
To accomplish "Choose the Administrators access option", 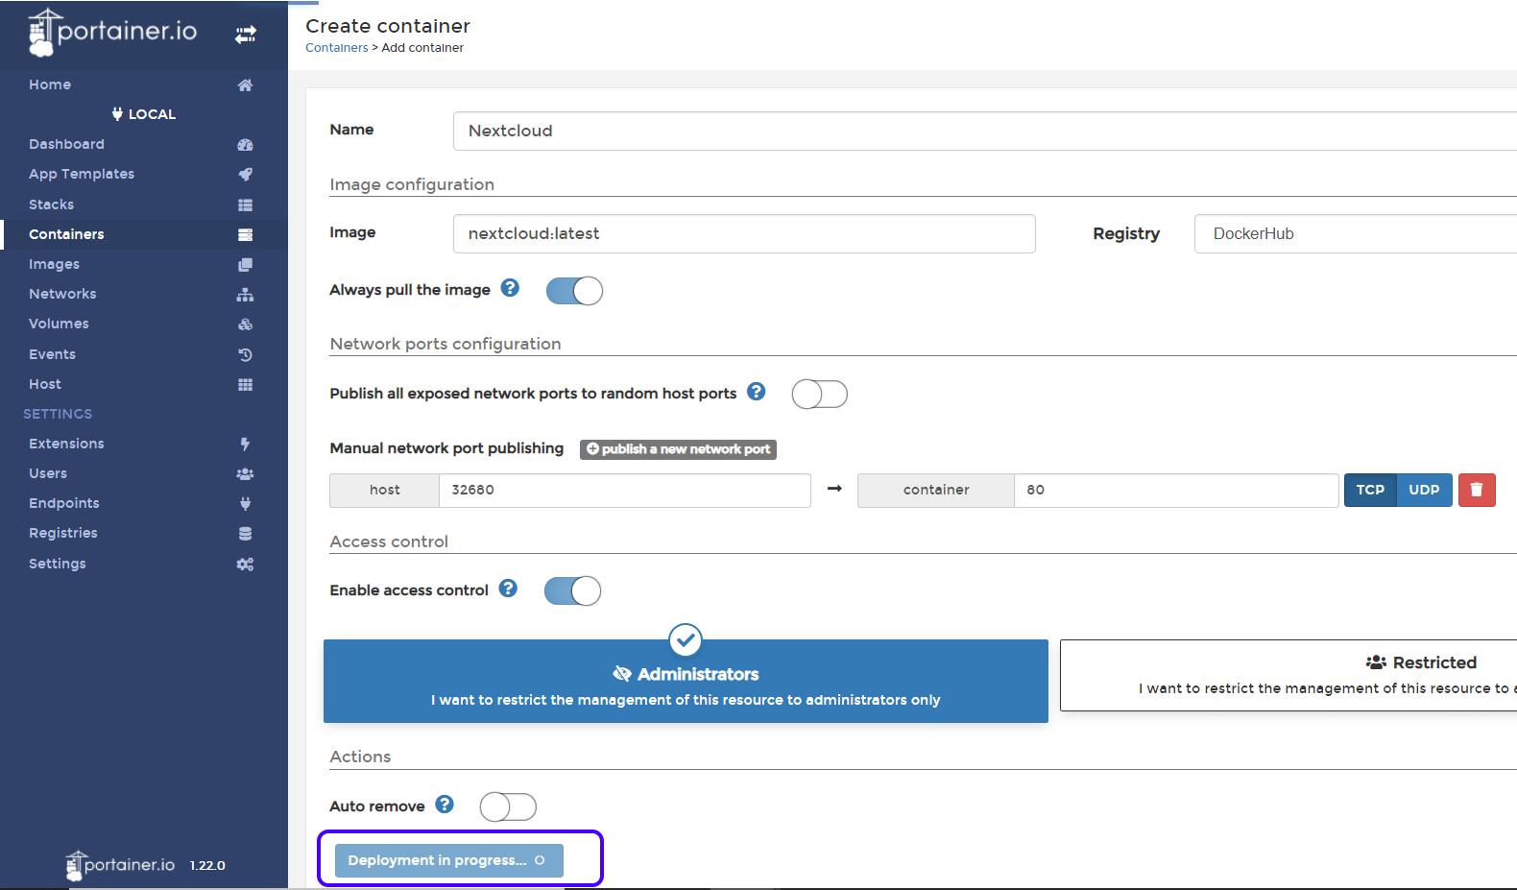I will (x=686, y=681).
